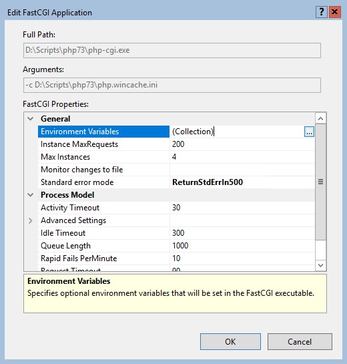Image resolution: width=347 pixels, height=364 pixels.
Task: Click OK to save settings
Action: tap(230, 342)
